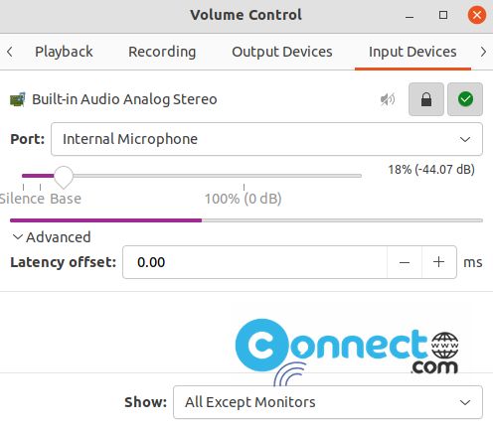Click the microphone volume slider handle
The height and width of the screenshot is (428, 493).
click(x=64, y=177)
